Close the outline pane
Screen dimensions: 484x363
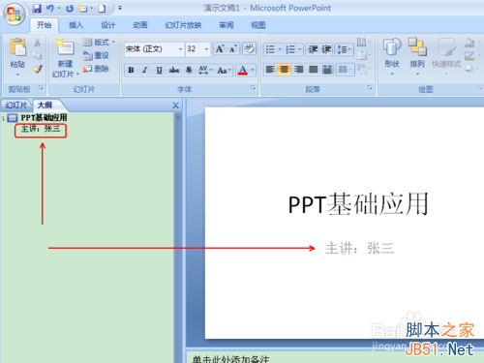pos(175,106)
